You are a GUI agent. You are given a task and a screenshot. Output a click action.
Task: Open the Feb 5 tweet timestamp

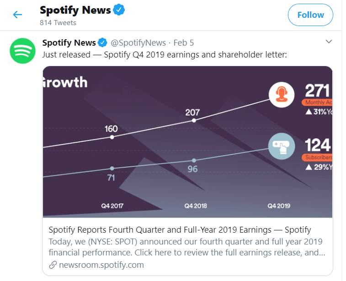tap(184, 43)
